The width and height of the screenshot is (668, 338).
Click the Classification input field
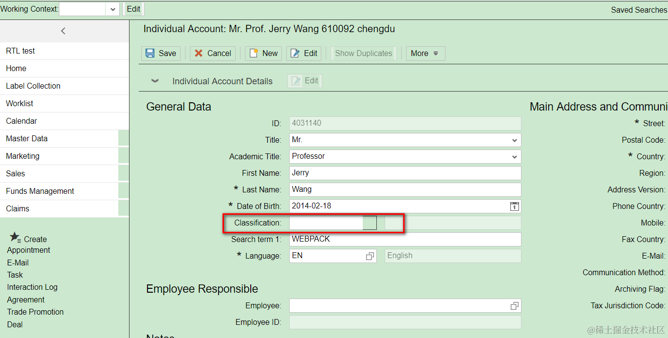tap(326, 223)
